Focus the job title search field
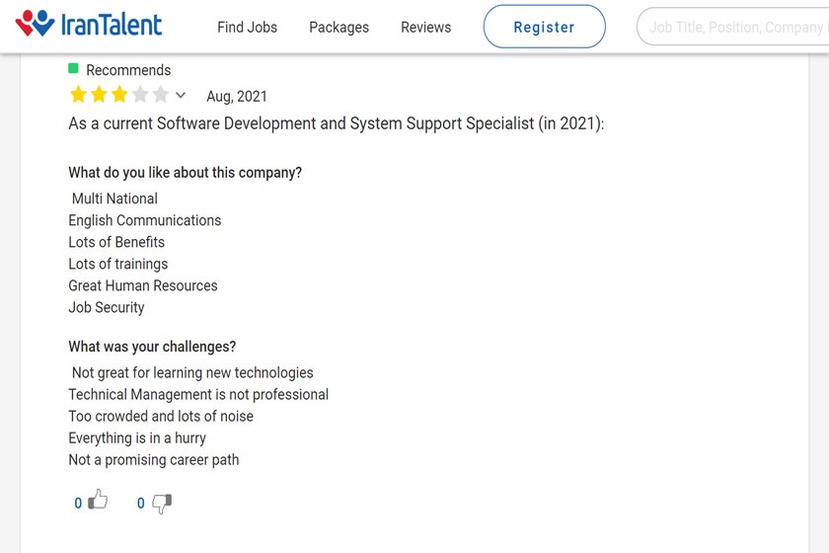Screen dimensions: 829x553 (x=735, y=27)
